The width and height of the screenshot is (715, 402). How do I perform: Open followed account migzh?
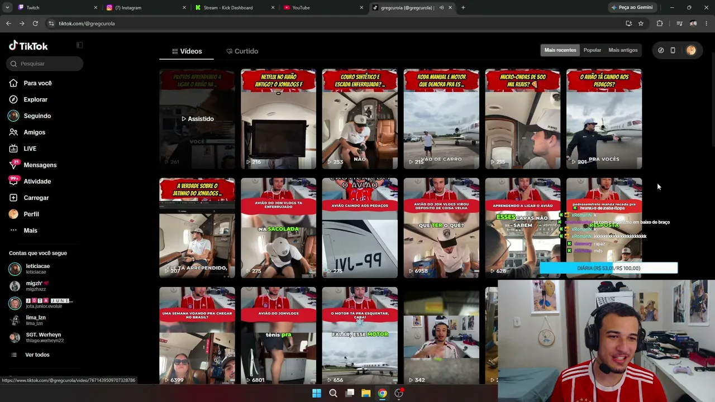tap(36, 286)
